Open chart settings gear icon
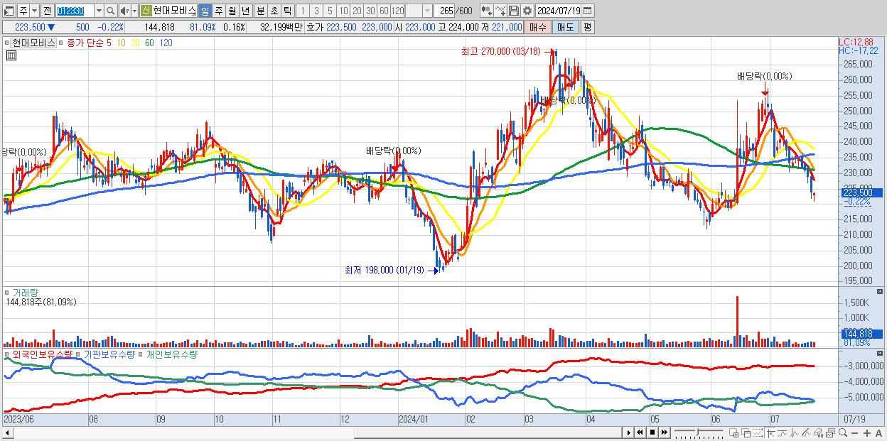 tap(527, 11)
